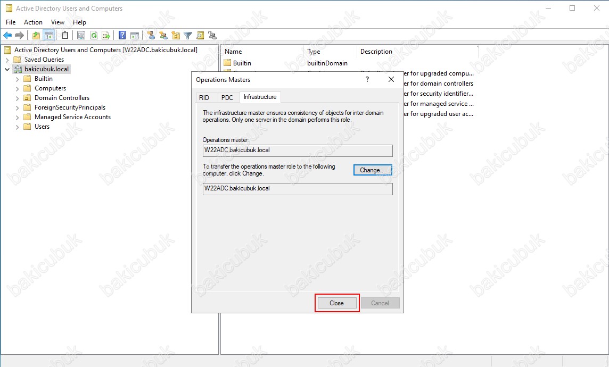
Task: Refresh the view with the green arrow icon
Action: click(x=94, y=36)
